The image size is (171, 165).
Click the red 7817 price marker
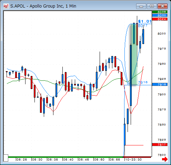click(x=160, y=145)
